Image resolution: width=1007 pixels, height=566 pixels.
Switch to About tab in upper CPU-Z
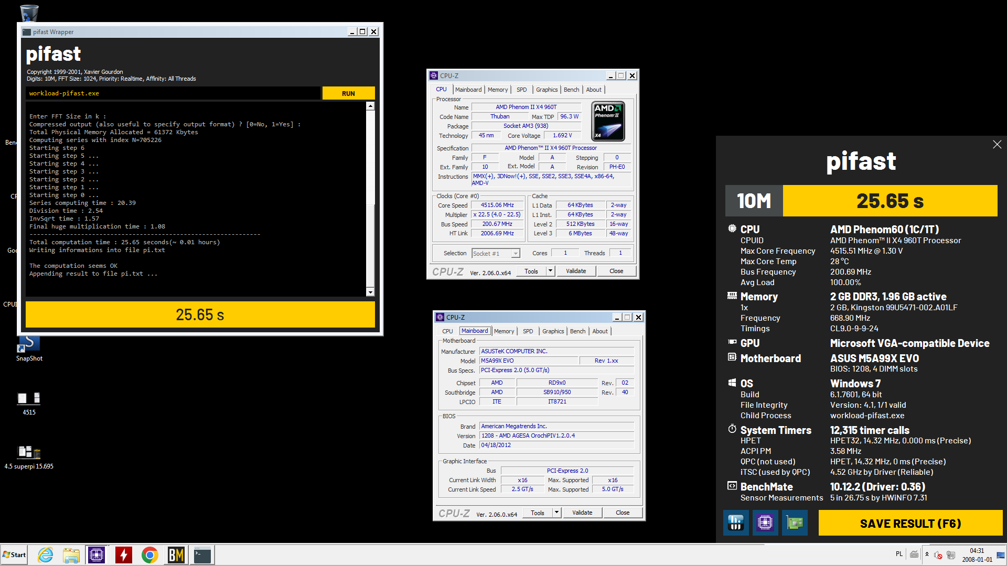594,90
